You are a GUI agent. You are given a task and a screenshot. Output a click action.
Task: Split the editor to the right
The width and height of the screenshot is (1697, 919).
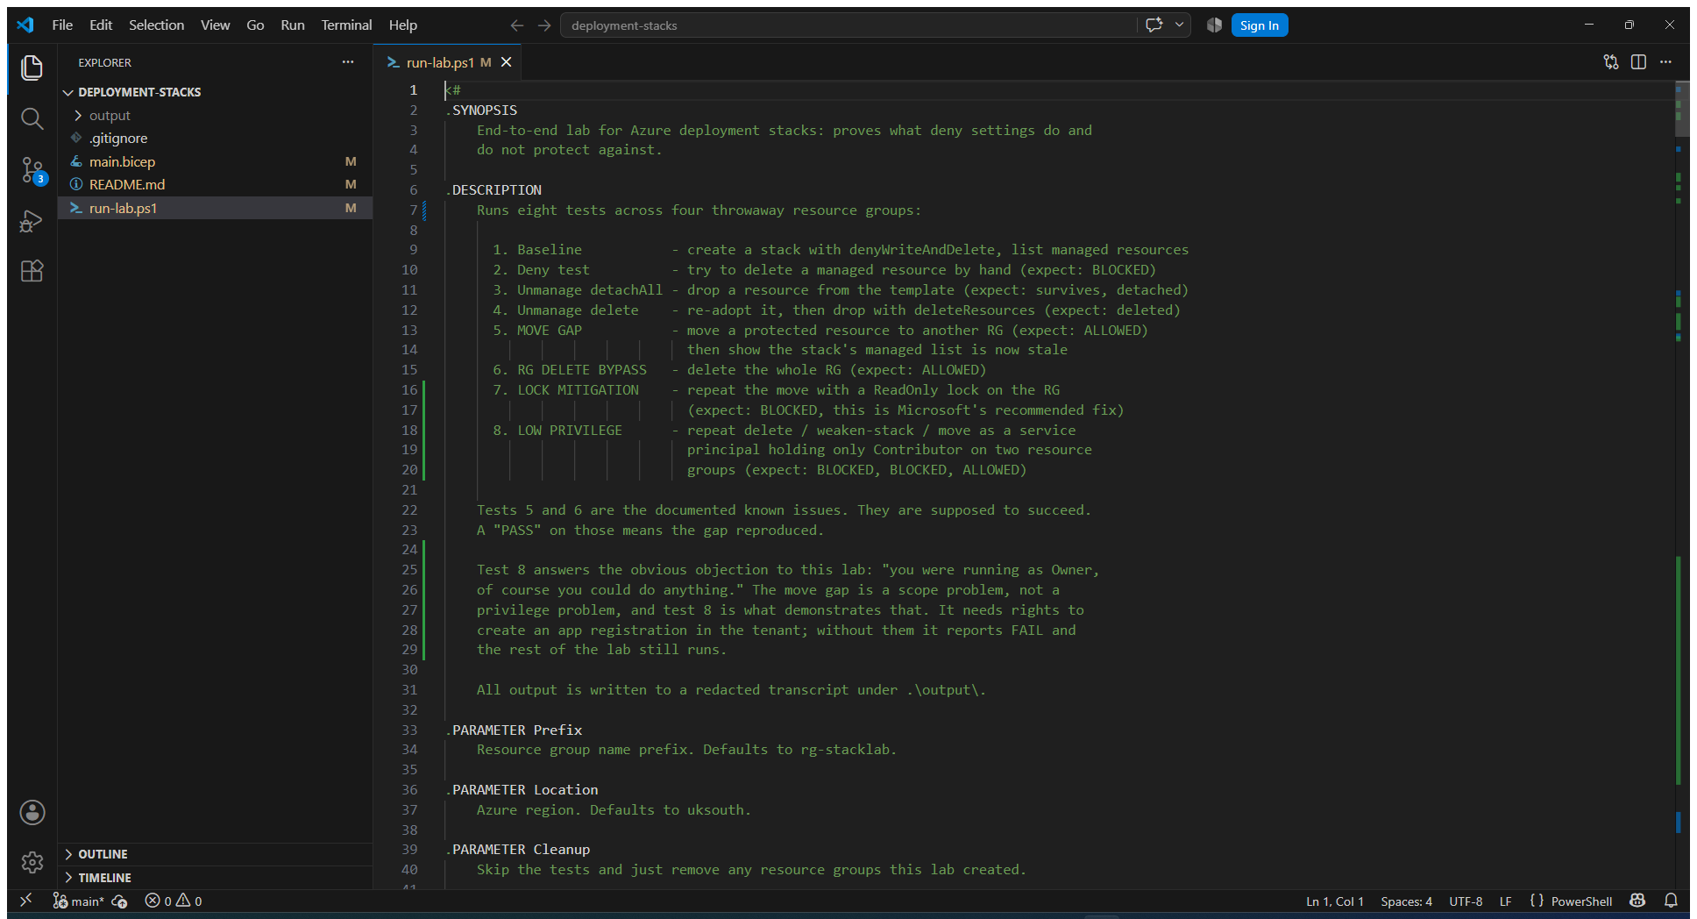1638,62
